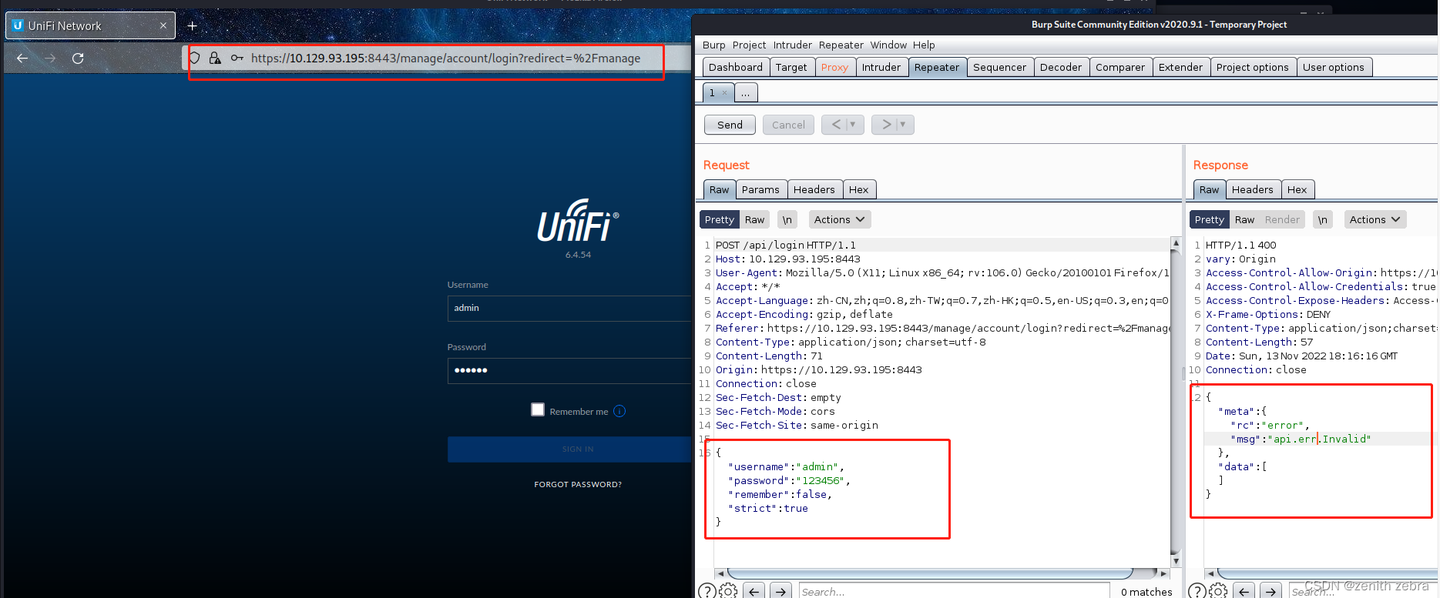Toggle newline display in Request editor
1440x598 pixels.
(787, 220)
